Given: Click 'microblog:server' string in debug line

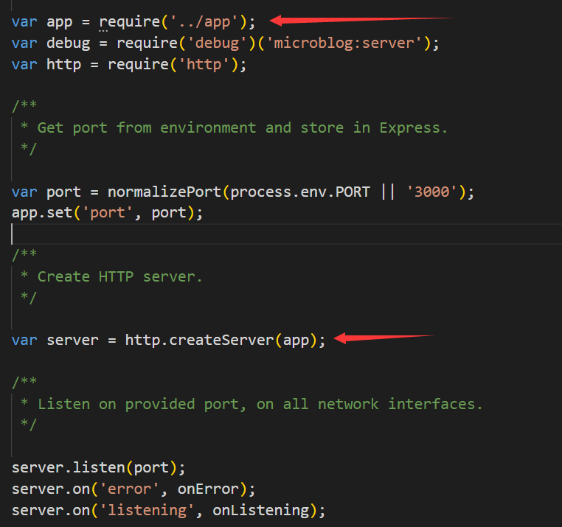Looking at the screenshot, I should click(344, 43).
